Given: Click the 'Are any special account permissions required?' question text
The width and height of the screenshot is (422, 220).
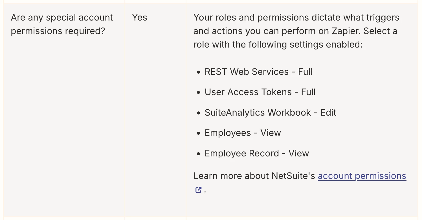Looking at the screenshot, I should pyautogui.click(x=62, y=24).
